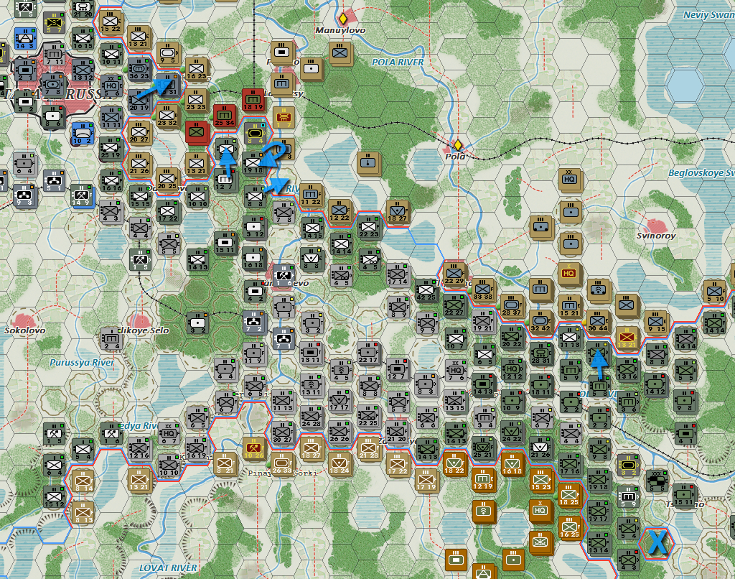Select the tan infantry unit 22 29
735x579 pixels.
tap(454, 274)
